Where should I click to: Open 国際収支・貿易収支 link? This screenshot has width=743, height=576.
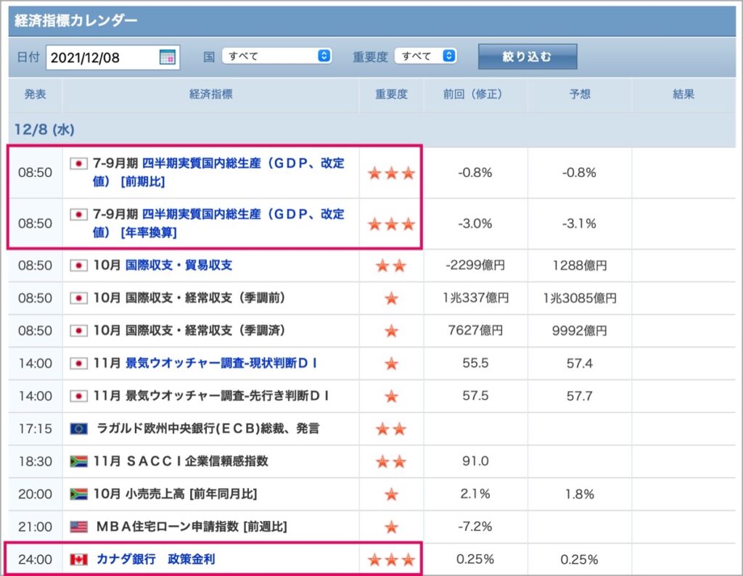pos(179,266)
